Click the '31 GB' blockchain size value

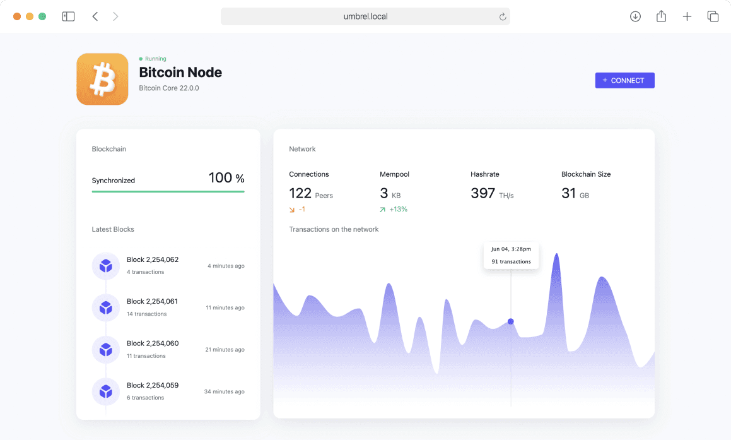[575, 193]
